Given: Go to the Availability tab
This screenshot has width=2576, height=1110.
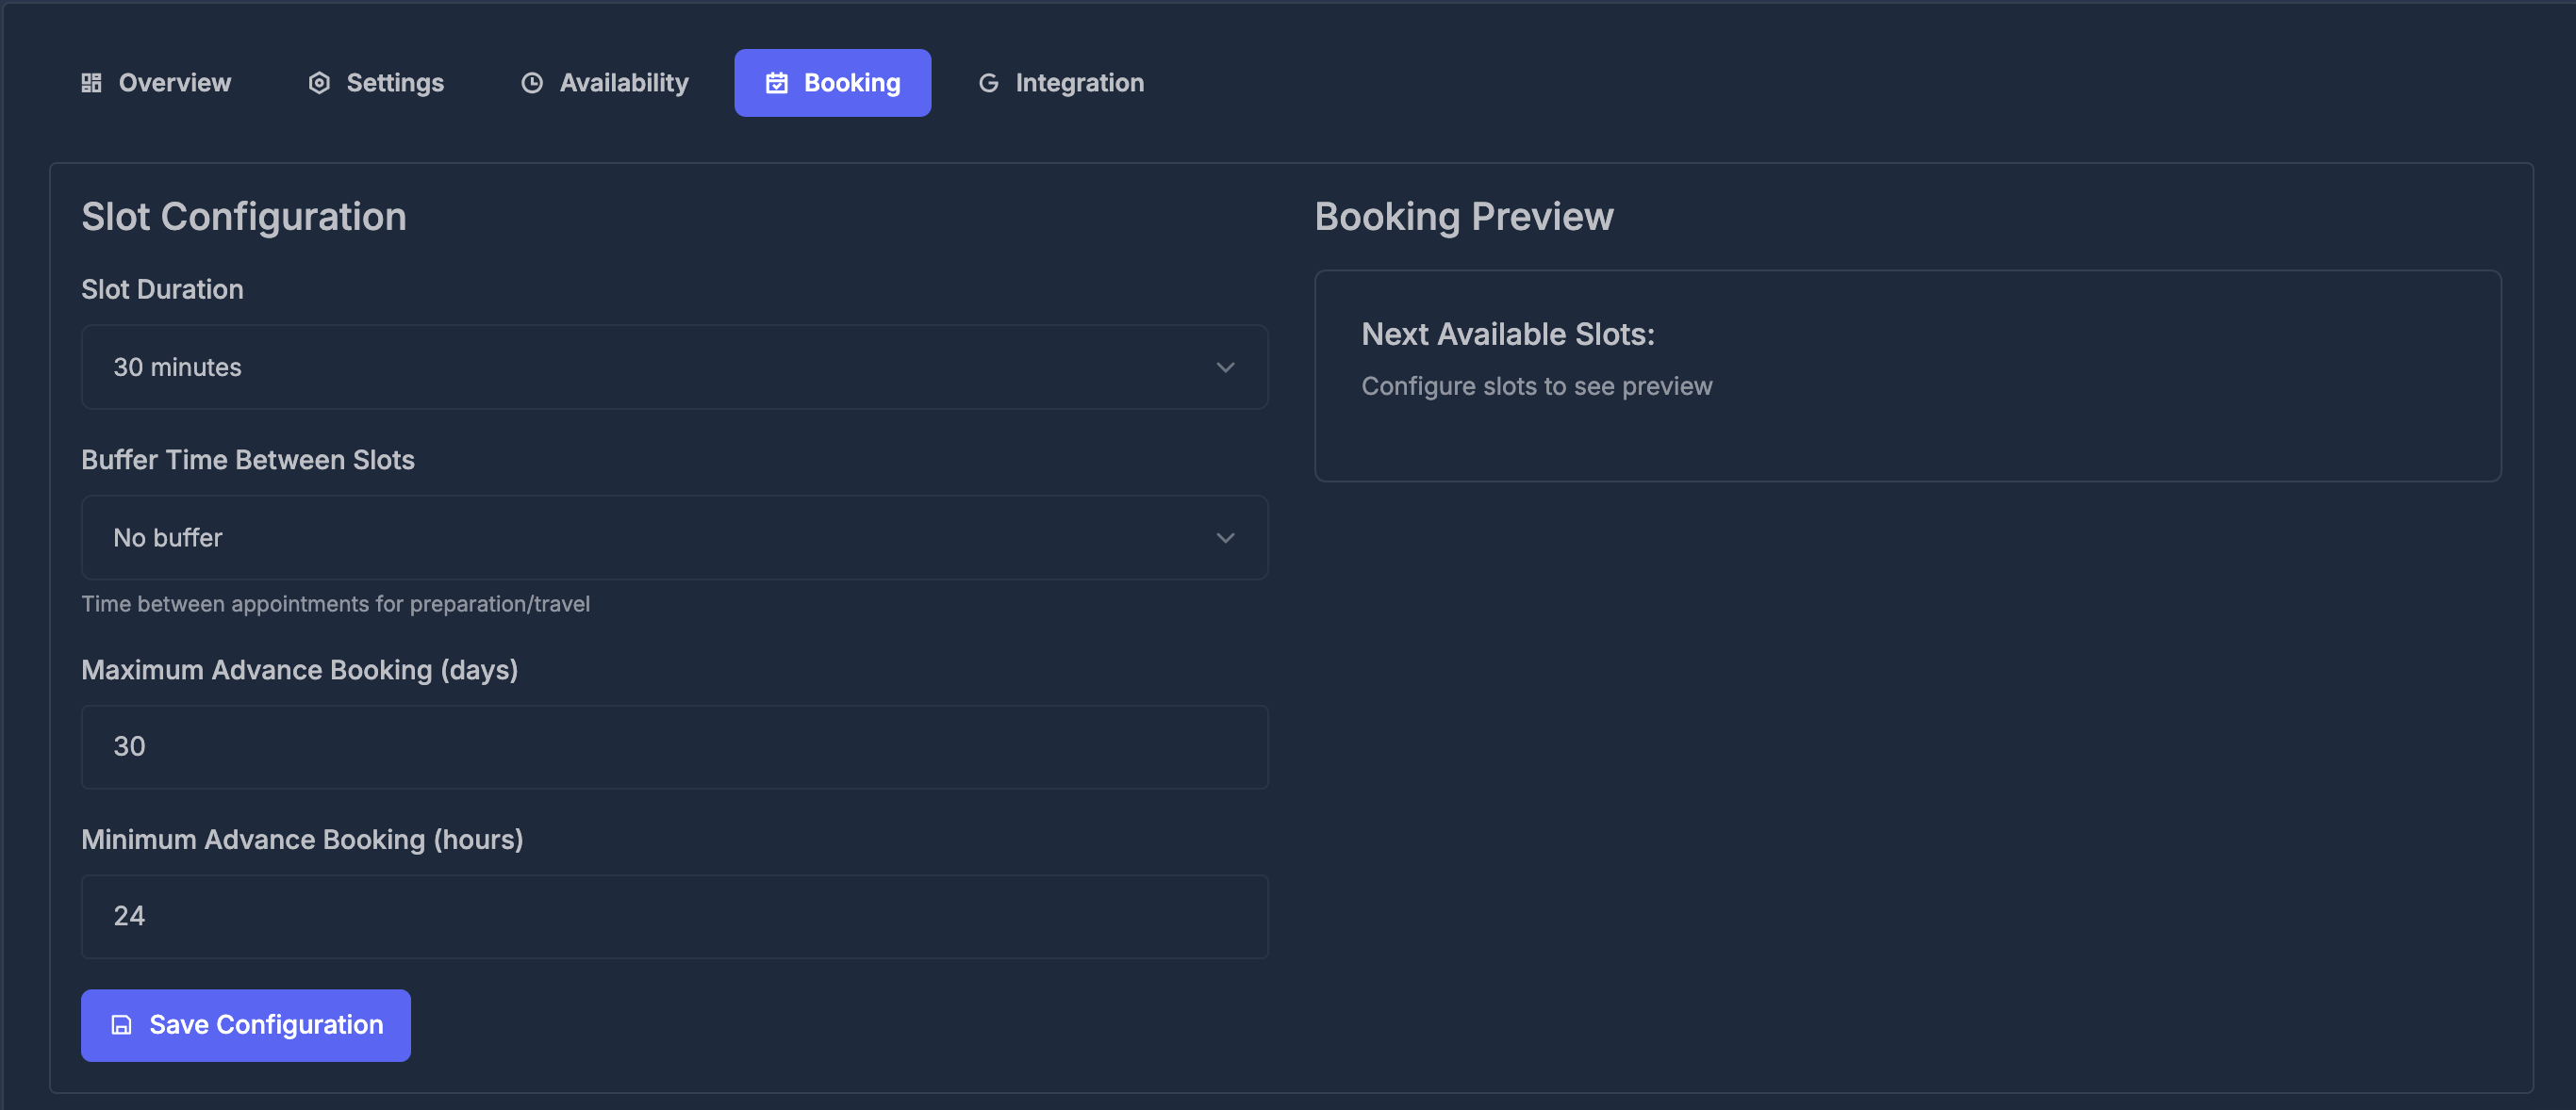Looking at the screenshot, I should point(605,83).
